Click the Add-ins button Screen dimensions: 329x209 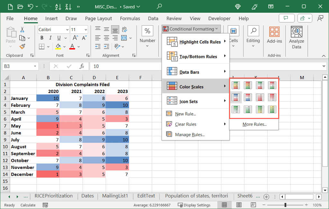click(274, 35)
